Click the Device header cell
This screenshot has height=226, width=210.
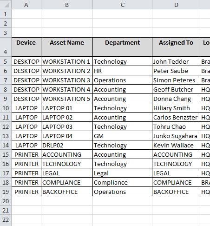(26, 47)
